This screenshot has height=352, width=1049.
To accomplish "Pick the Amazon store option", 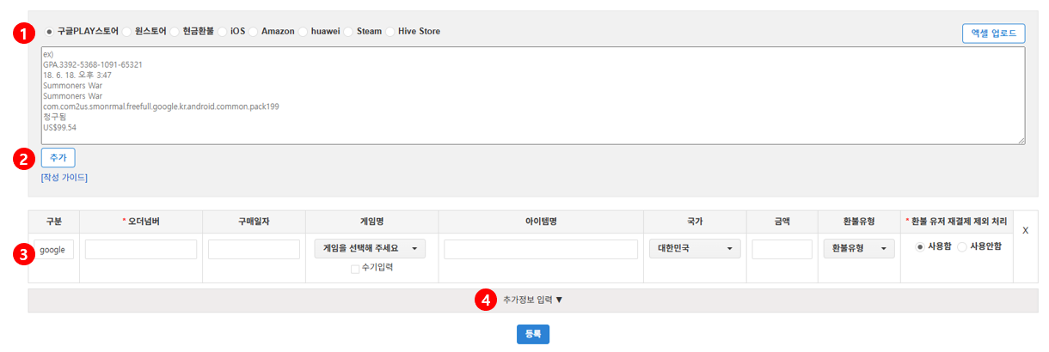I will click(x=254, y=32).
